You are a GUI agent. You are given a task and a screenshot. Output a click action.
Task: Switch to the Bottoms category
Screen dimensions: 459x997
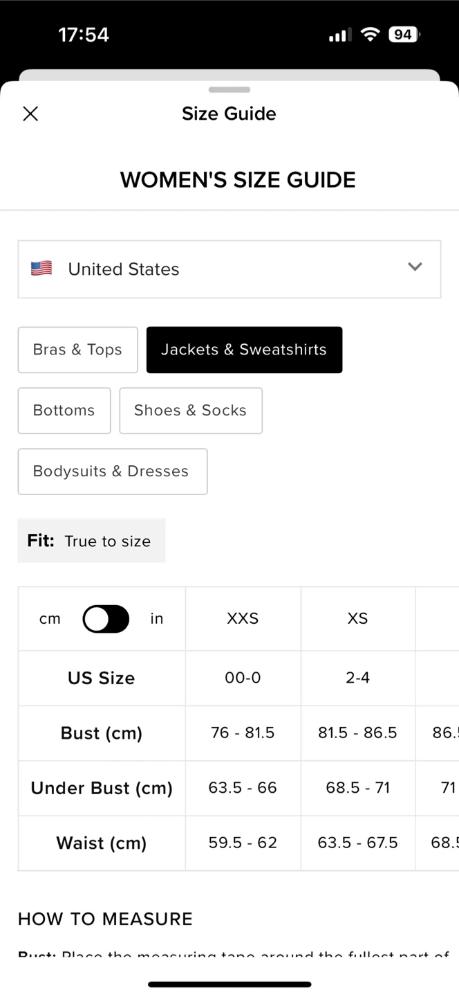click(x=64, y=411)
